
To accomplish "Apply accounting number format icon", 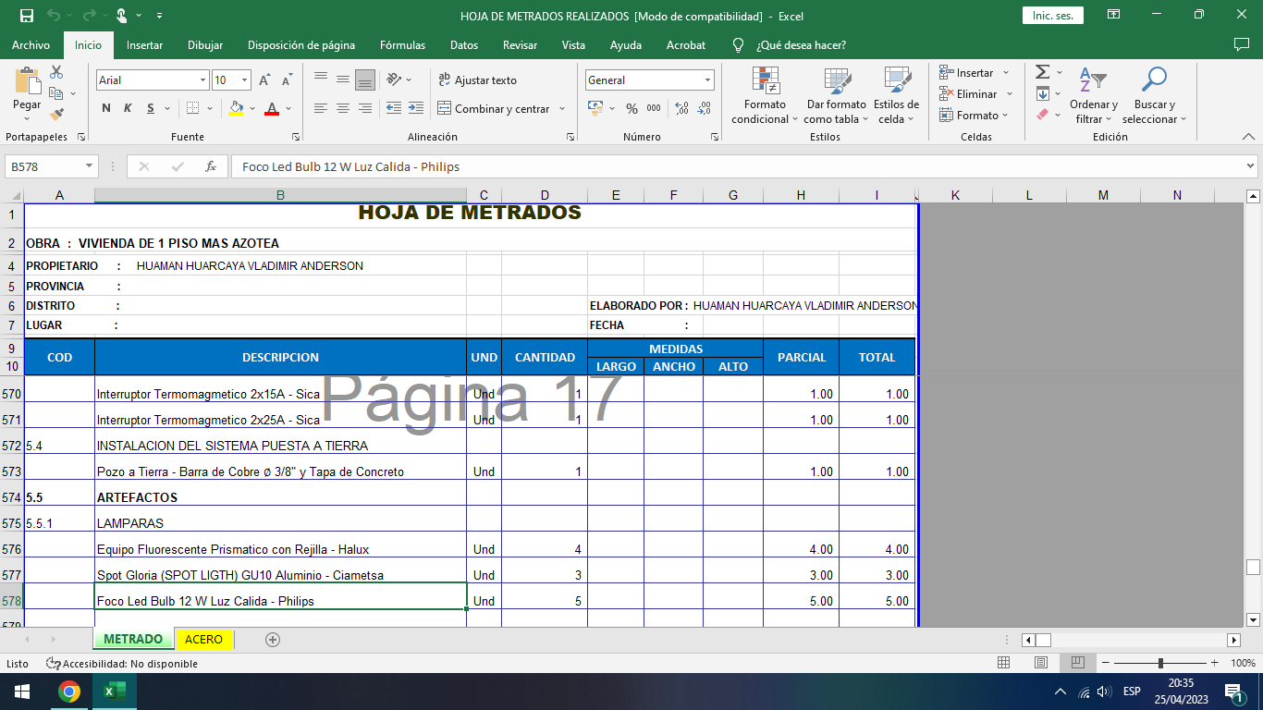I will pos(595,108).
